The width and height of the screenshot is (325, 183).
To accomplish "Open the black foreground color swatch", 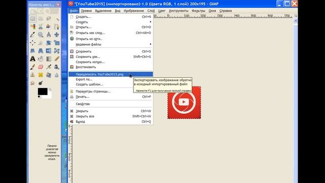I will 43,91.
